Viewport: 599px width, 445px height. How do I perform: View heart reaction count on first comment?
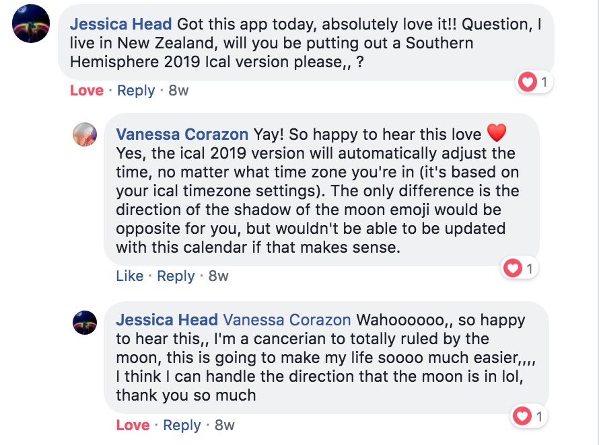click(534, 82)
